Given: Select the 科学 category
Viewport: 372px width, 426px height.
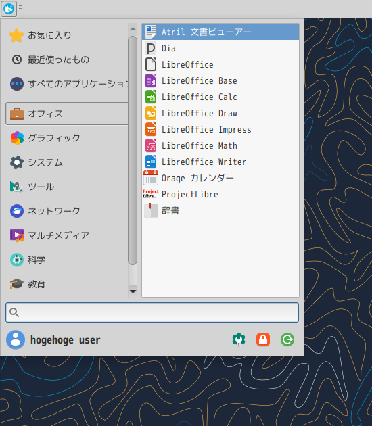Looking at the screenshot, I should pyautogui.click(x=66, y=260).
